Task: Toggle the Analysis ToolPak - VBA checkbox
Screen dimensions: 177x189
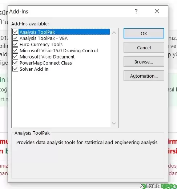Action: (15, 38)
